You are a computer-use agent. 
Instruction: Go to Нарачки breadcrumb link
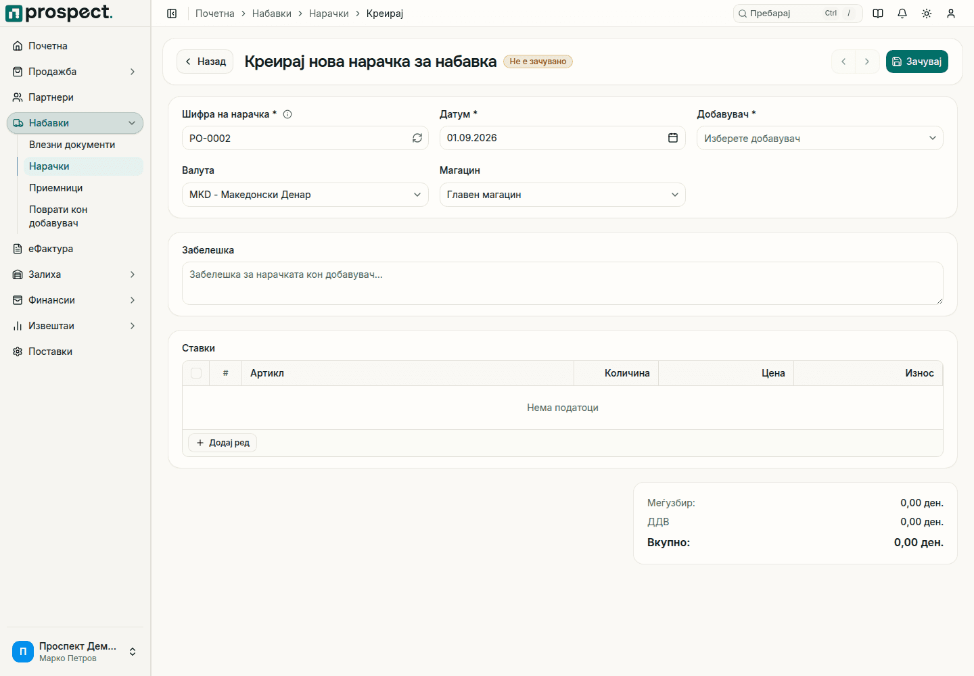pos(329,14)
